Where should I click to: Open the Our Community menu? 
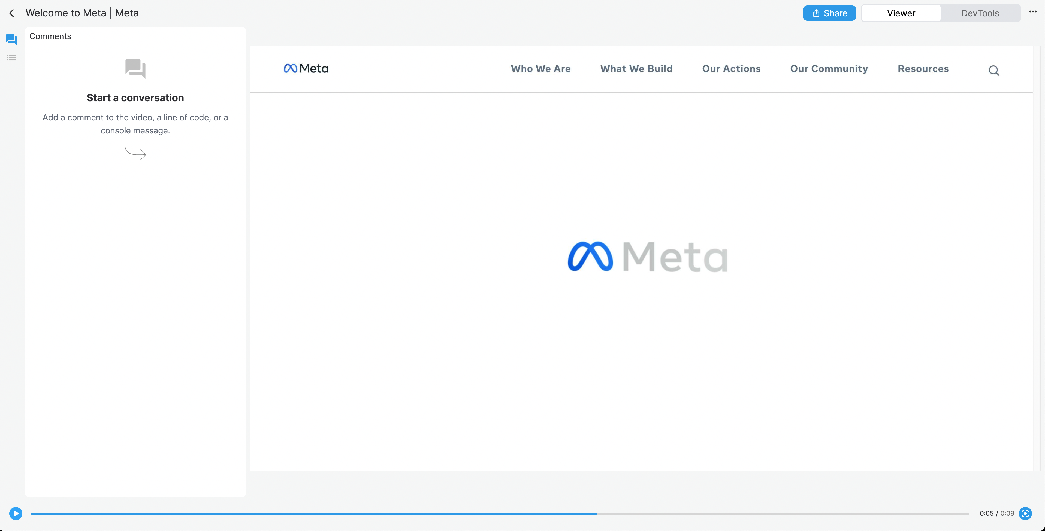tap(829, 69)
